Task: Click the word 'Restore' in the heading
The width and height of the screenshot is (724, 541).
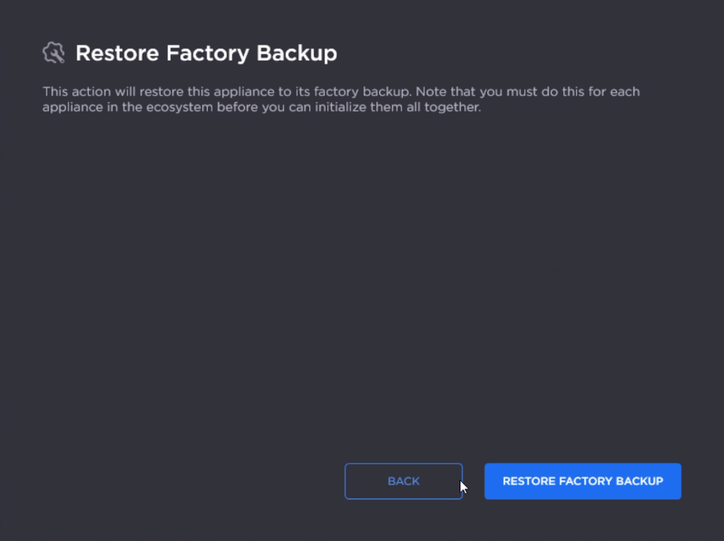Action: (x=112, y=53)
